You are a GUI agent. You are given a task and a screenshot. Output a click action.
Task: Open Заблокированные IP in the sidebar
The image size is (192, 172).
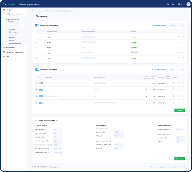15,43
